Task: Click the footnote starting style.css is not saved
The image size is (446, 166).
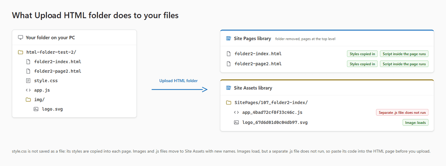Action: [221, 151]
